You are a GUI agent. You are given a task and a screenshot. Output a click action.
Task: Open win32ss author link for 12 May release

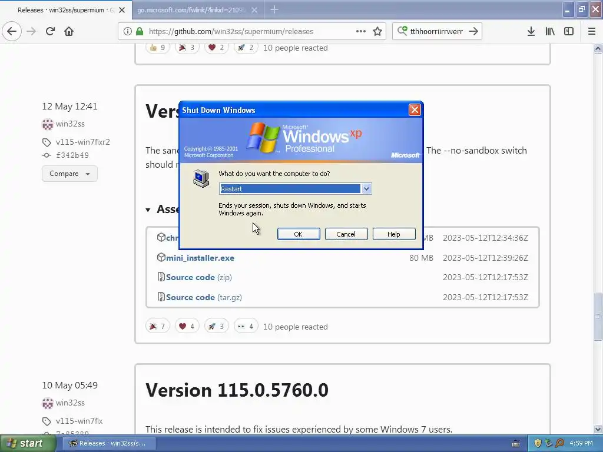(x=70, y=124)
